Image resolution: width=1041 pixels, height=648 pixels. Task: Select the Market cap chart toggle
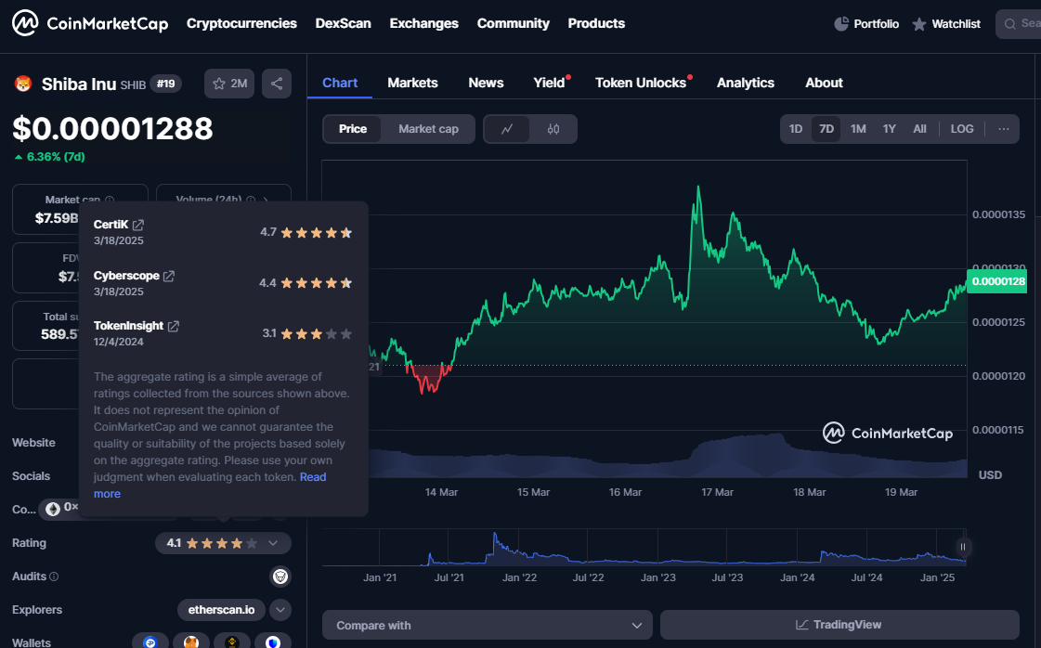(x=428, y=129)
